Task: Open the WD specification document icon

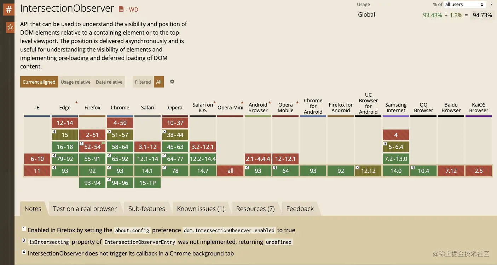Action: [x=121, y=9]
